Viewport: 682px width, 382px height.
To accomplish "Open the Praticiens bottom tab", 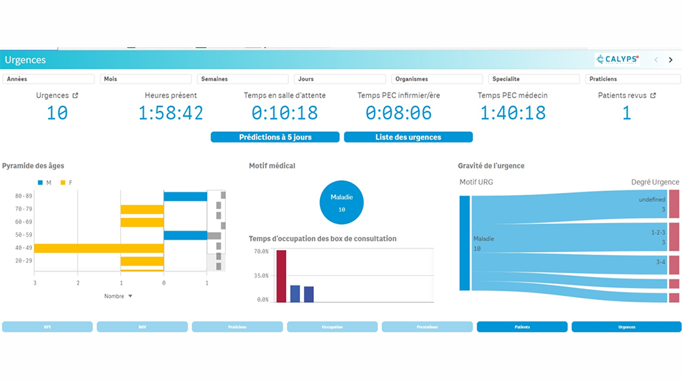I will coord(237,326).
